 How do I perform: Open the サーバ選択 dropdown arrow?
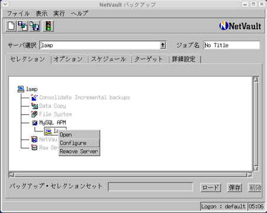click(163, 45)
